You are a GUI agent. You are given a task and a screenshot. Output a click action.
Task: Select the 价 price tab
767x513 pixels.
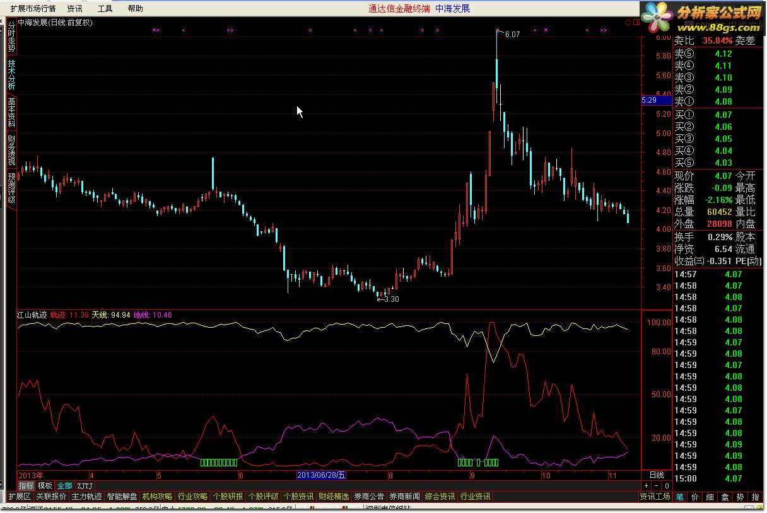pos(694,497)
